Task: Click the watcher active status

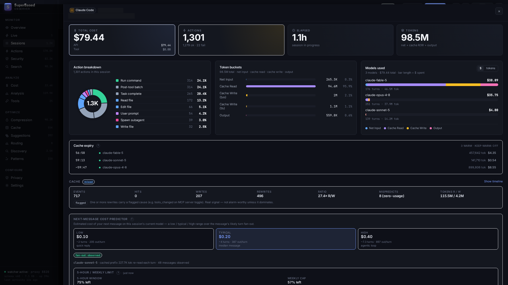Action: [x=16, y=272]
